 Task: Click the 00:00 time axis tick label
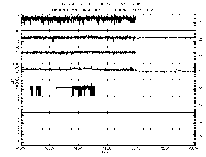click(x=20, y=148)
